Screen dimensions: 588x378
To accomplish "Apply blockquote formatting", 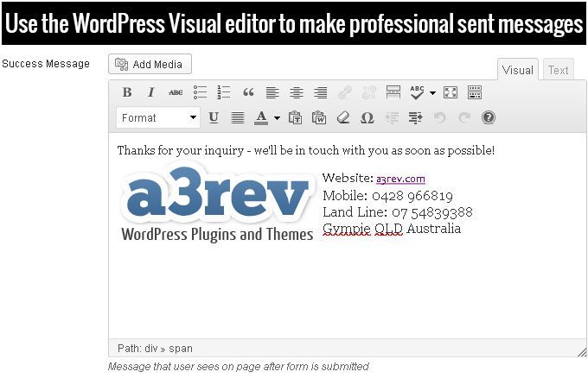I will click(x=248, y=92).
